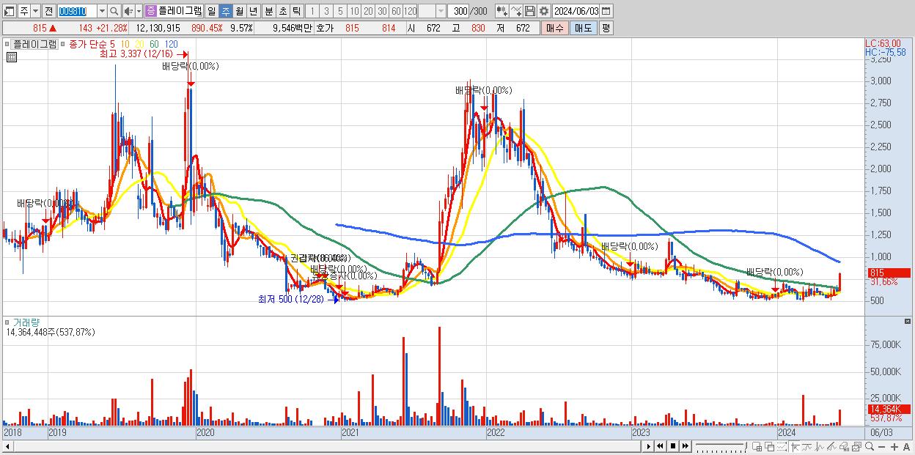Screen dimensions: 915x455
Task: Open chart settings gear icon
Action: pos(543,11)
